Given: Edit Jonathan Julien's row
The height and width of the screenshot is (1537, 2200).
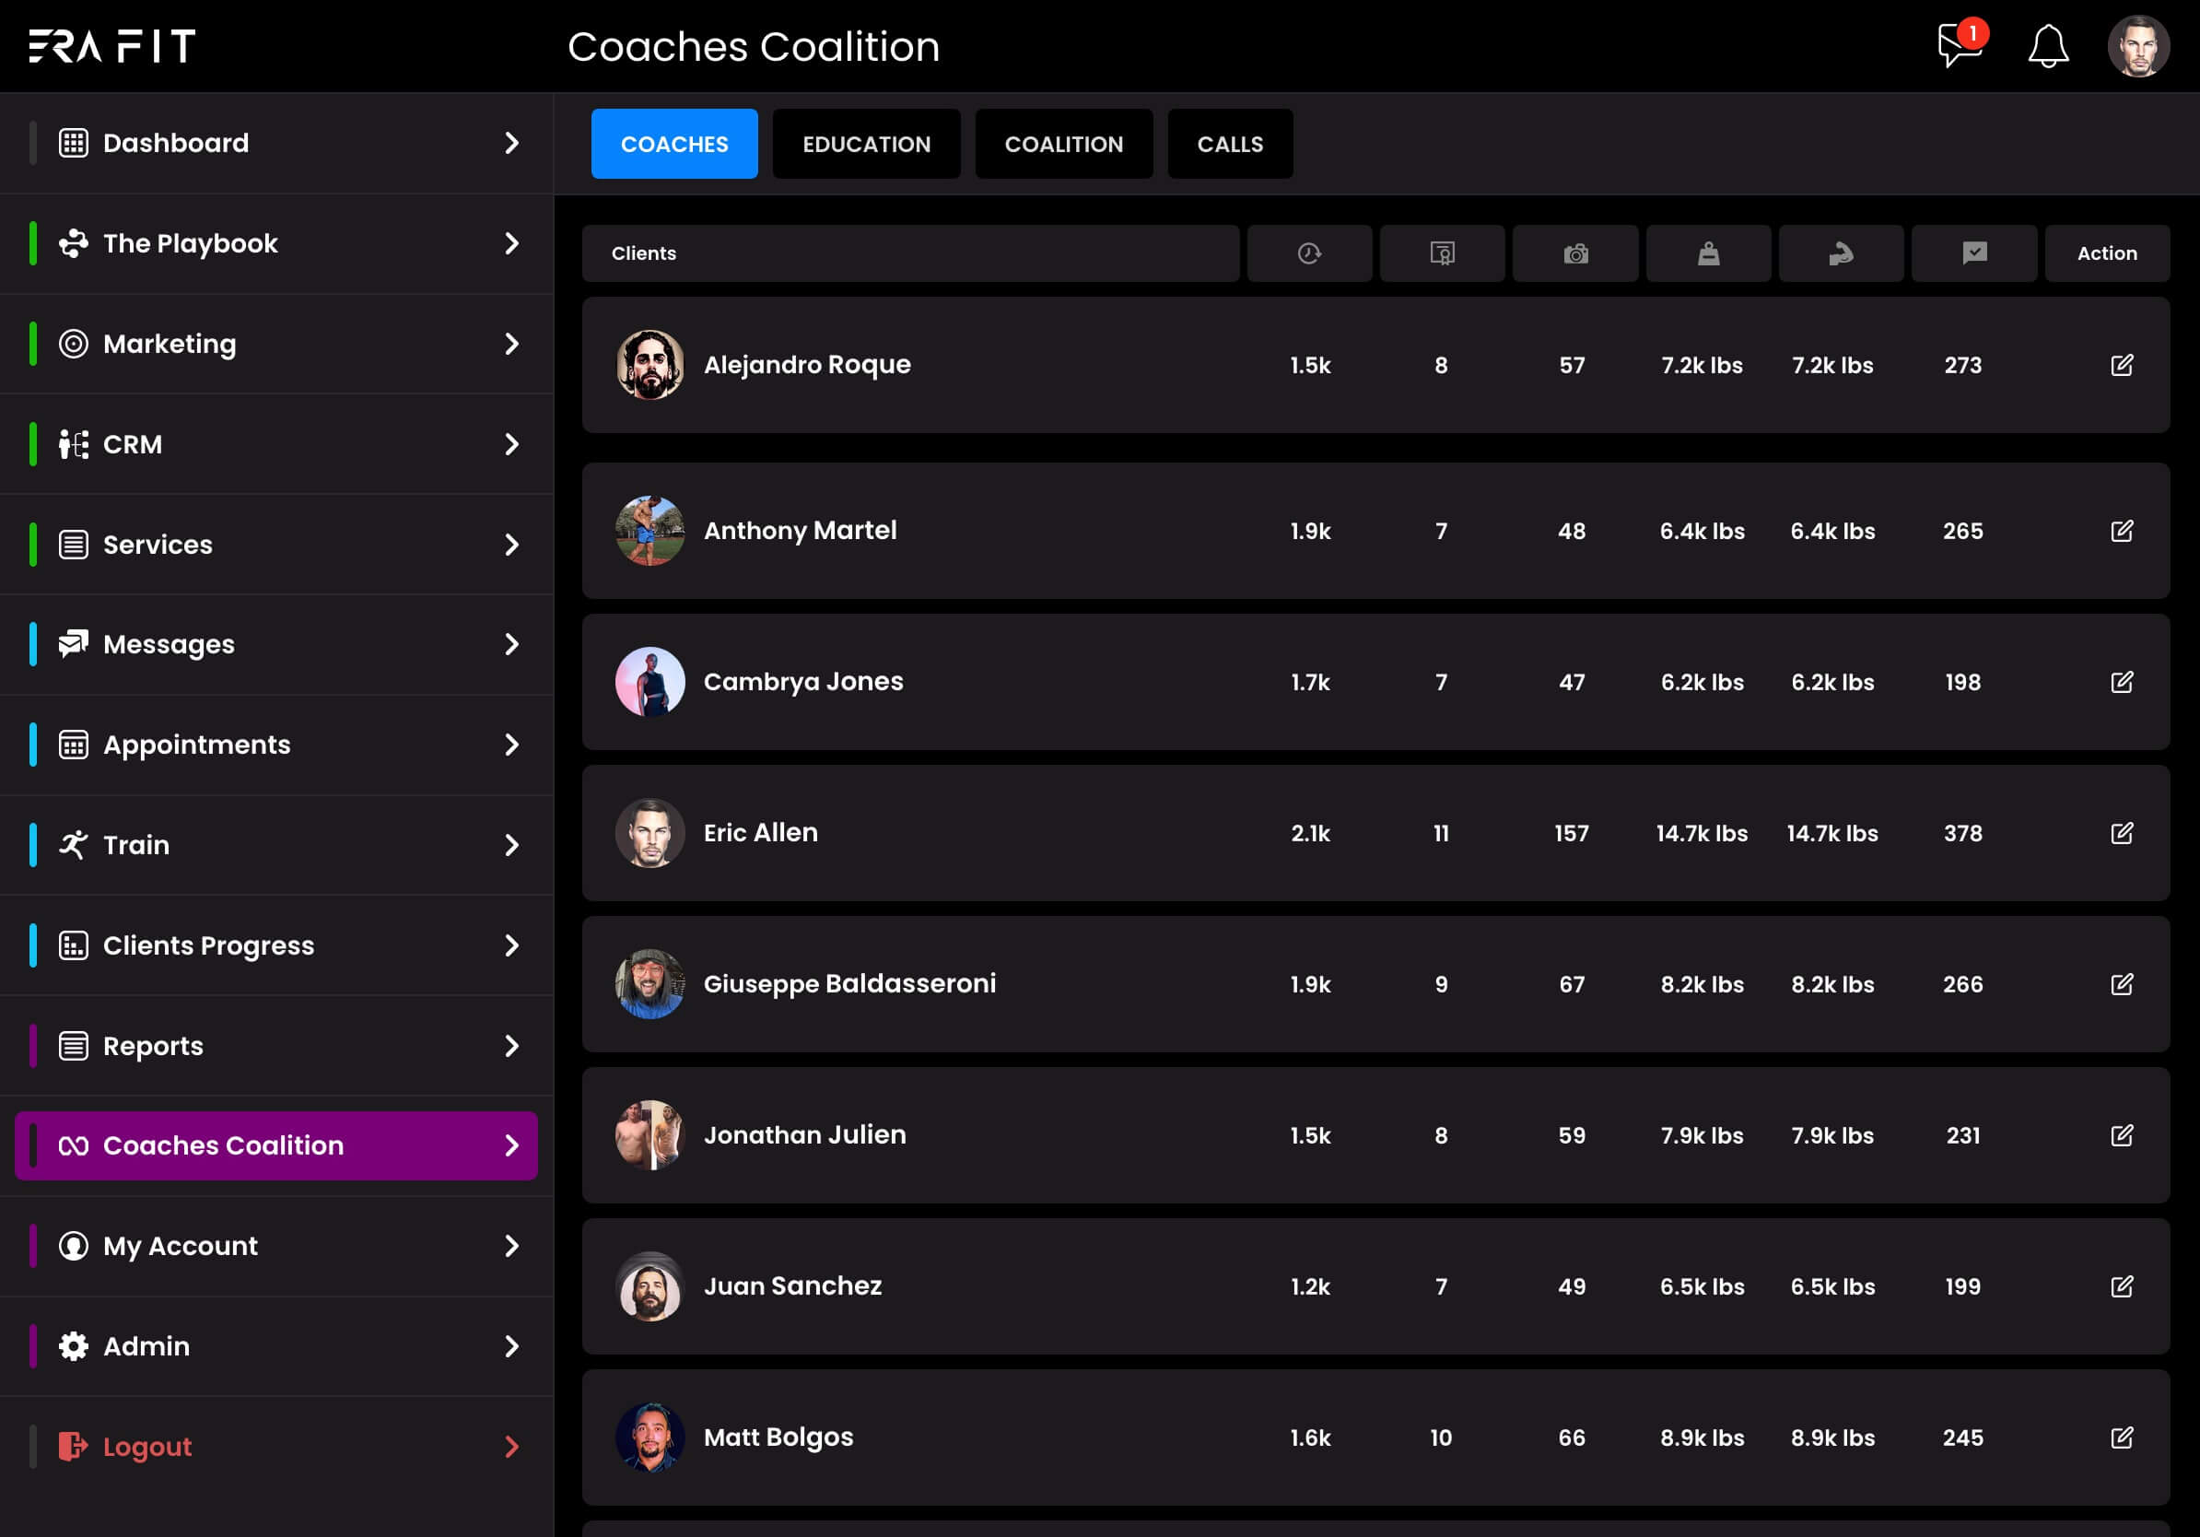Looking at the screenshot, I should (2122, 1135).
